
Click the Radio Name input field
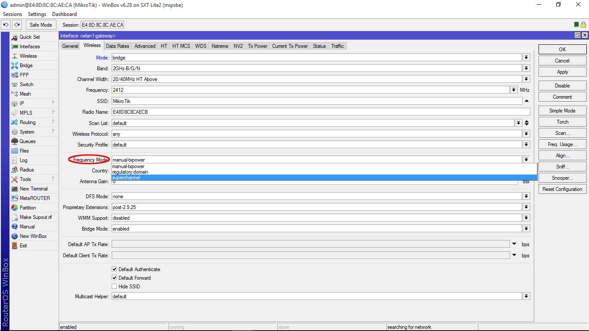coord(320,112)
